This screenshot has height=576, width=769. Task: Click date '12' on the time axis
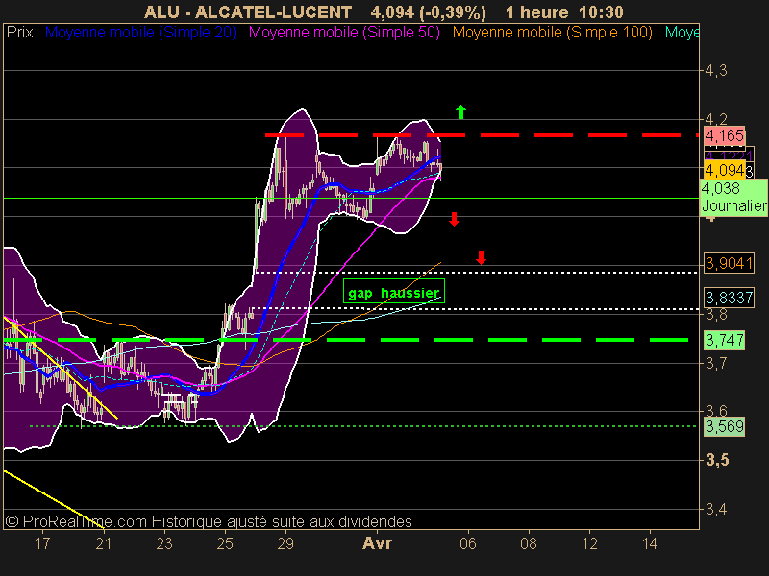589,543
